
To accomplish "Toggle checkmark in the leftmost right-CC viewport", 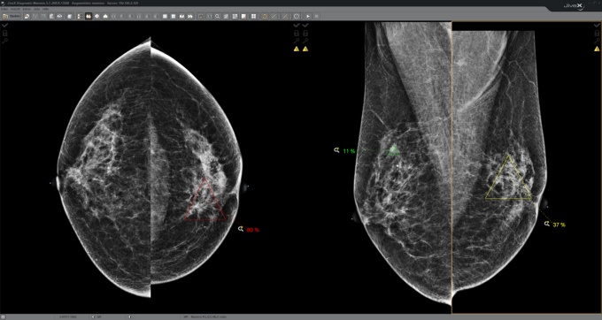I will (x=5, y=26).
